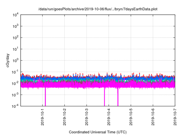This screenshot has height=135, width=193.
Task: Click the 2019-10-7 x-axis tick label
Action: [175, 117]
